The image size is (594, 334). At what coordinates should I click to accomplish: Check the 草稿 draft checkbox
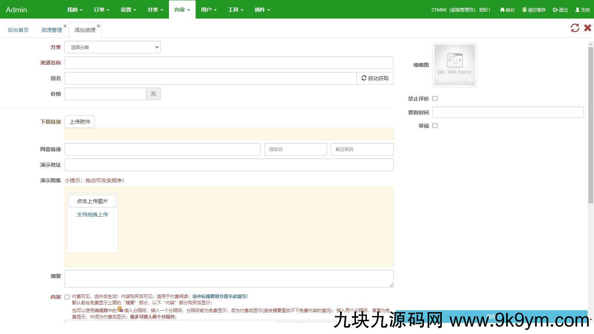point(435,125)
